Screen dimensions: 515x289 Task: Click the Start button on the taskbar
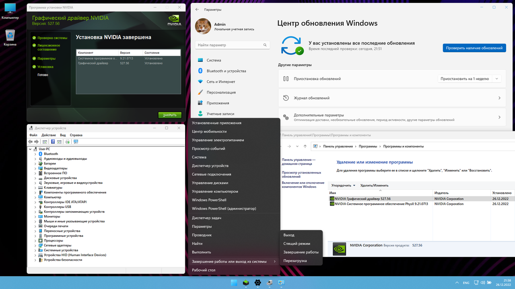234,283
